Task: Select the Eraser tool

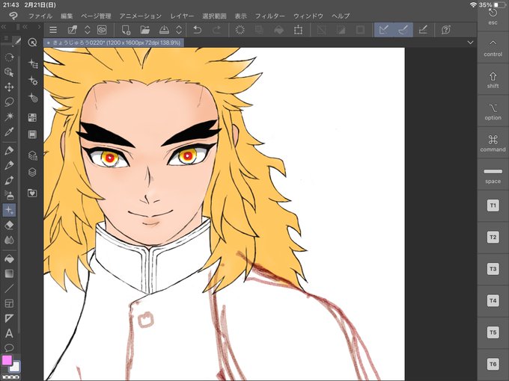Action: click(x=9, y=225)
